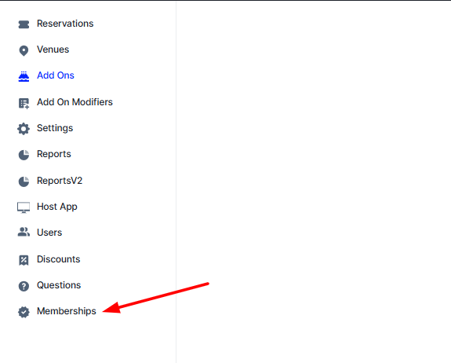Select the highlighted Add Ons item
Image resolution: width=451 pixels, height=363 pixels.
[56, 75]
